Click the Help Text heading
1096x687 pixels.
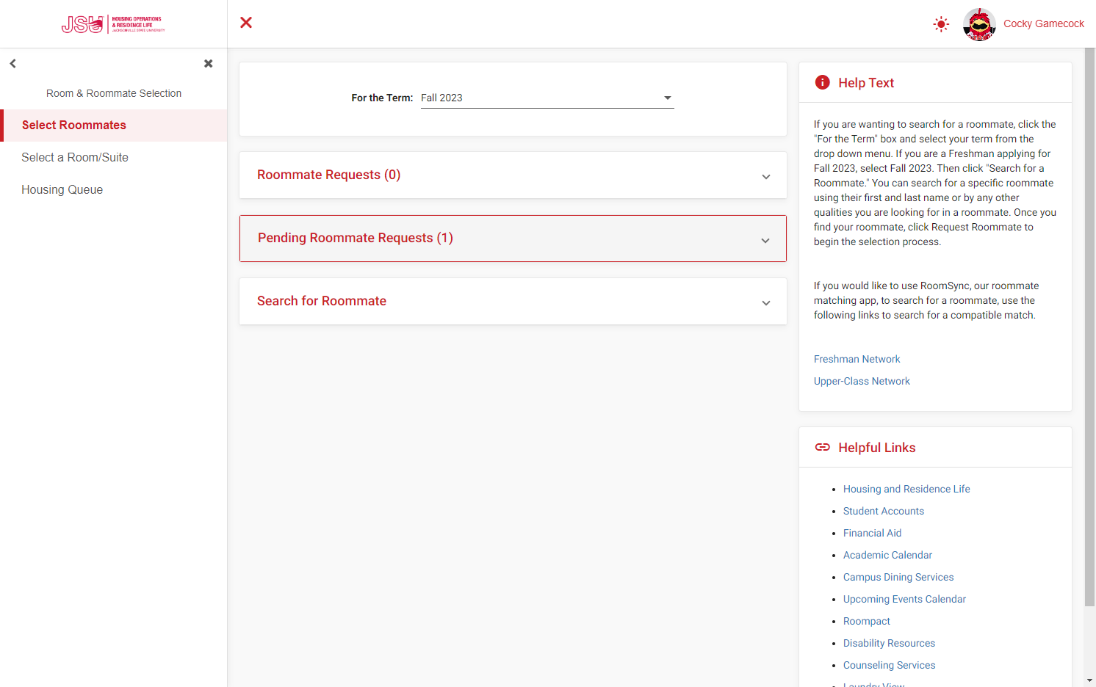coord(866,83)
